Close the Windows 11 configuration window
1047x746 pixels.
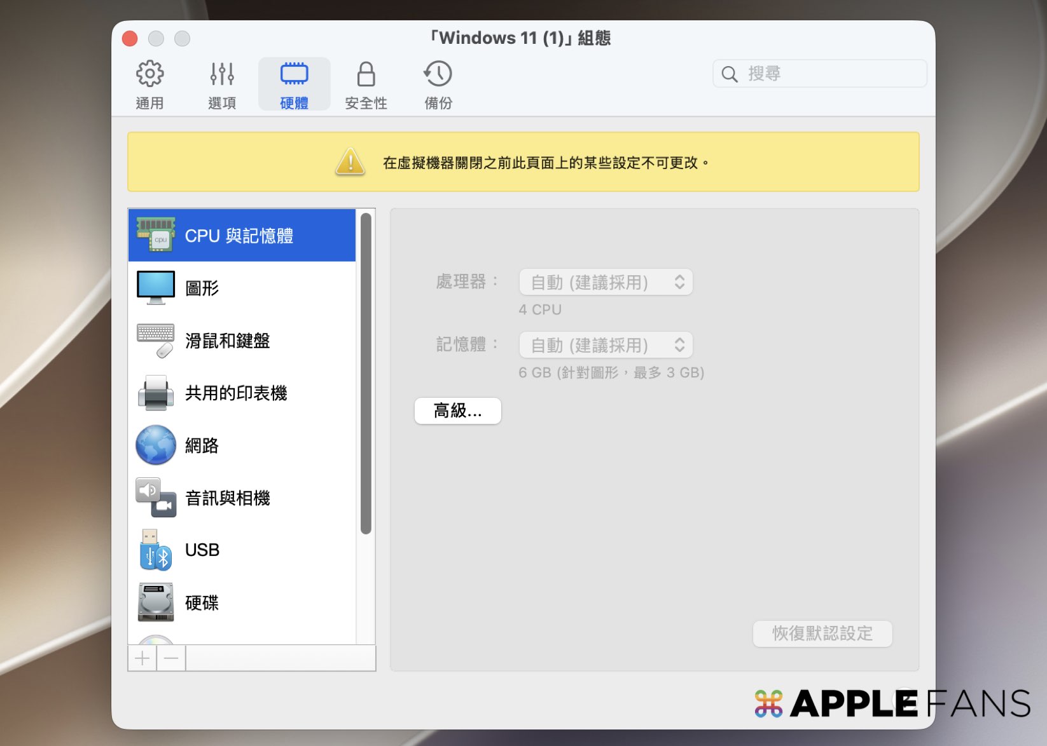(x=130, y=39)
